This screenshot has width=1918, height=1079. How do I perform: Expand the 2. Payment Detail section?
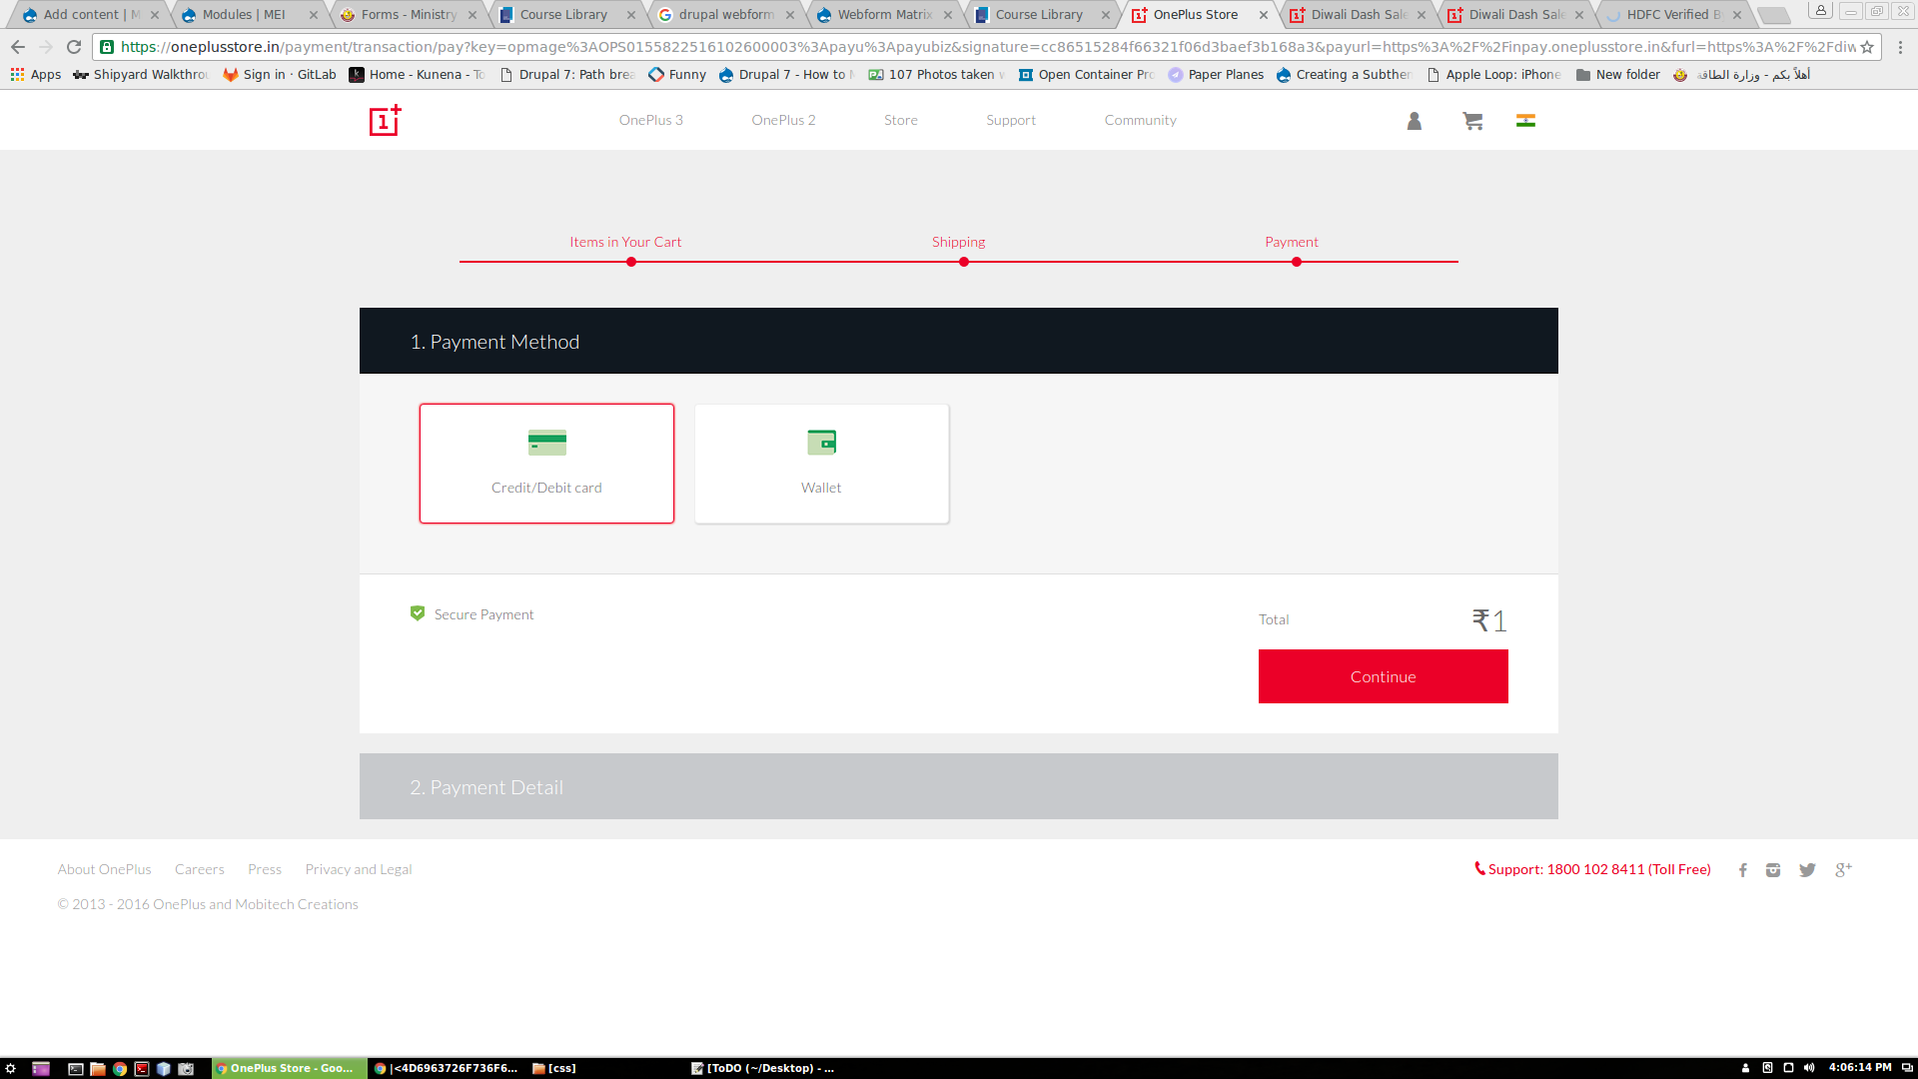click(959, 786)
